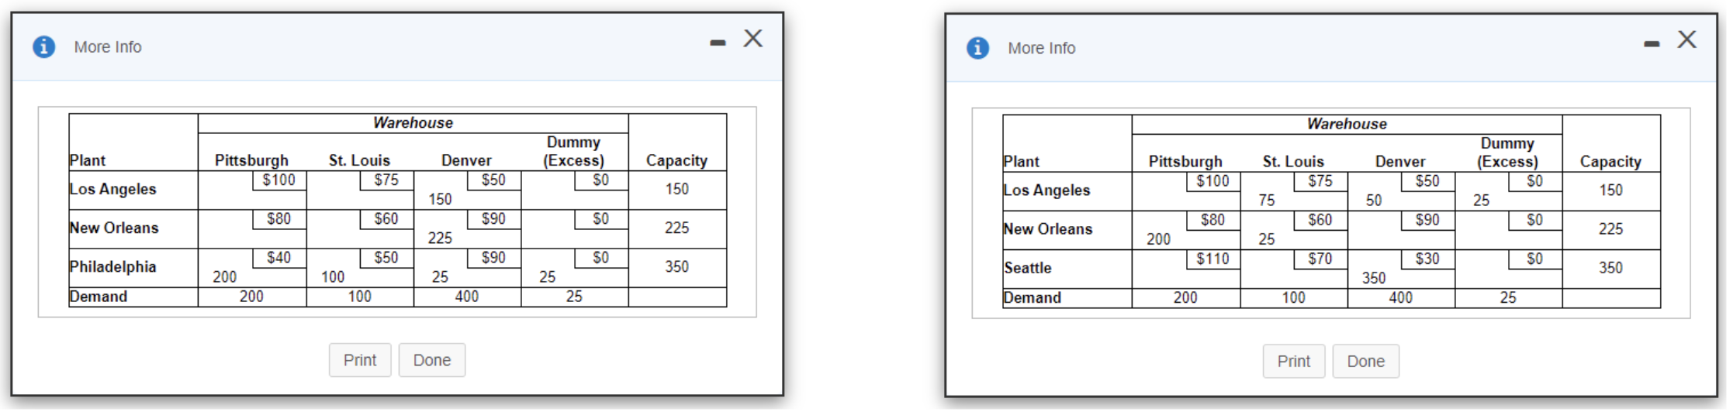The height and width of the screenshot is (415, 1733).
Task: Click Dummy (Excess) header in left table
Action: 574,152
